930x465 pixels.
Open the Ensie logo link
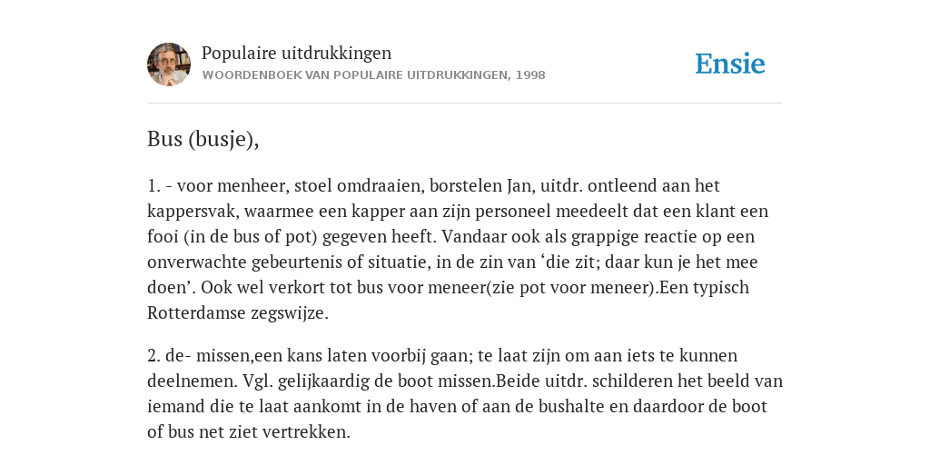pos(730,64)
